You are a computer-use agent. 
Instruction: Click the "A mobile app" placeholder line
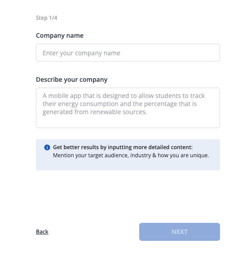click(123, 96)
